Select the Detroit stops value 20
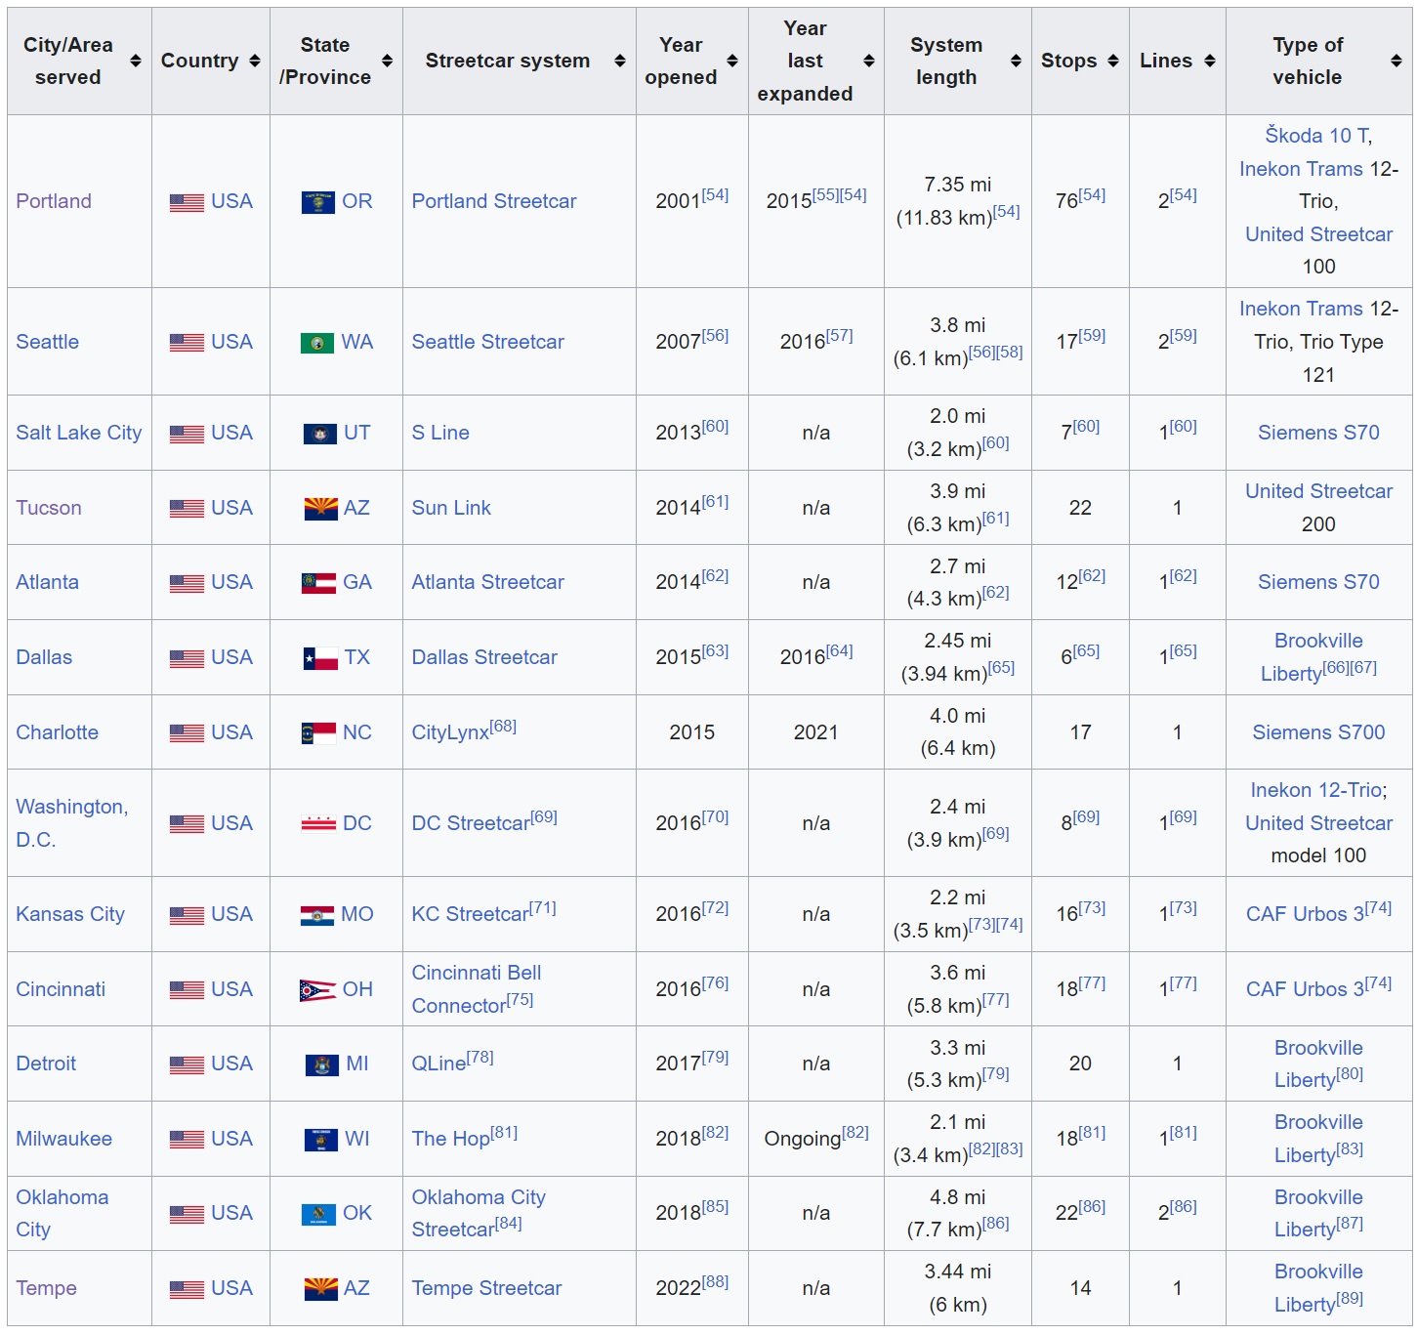The width and height of the screenshot is (1417, 1335). point(1080,1064)
